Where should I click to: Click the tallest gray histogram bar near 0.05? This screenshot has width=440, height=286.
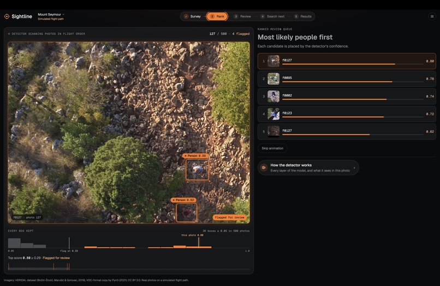click(x=14, y=243)
